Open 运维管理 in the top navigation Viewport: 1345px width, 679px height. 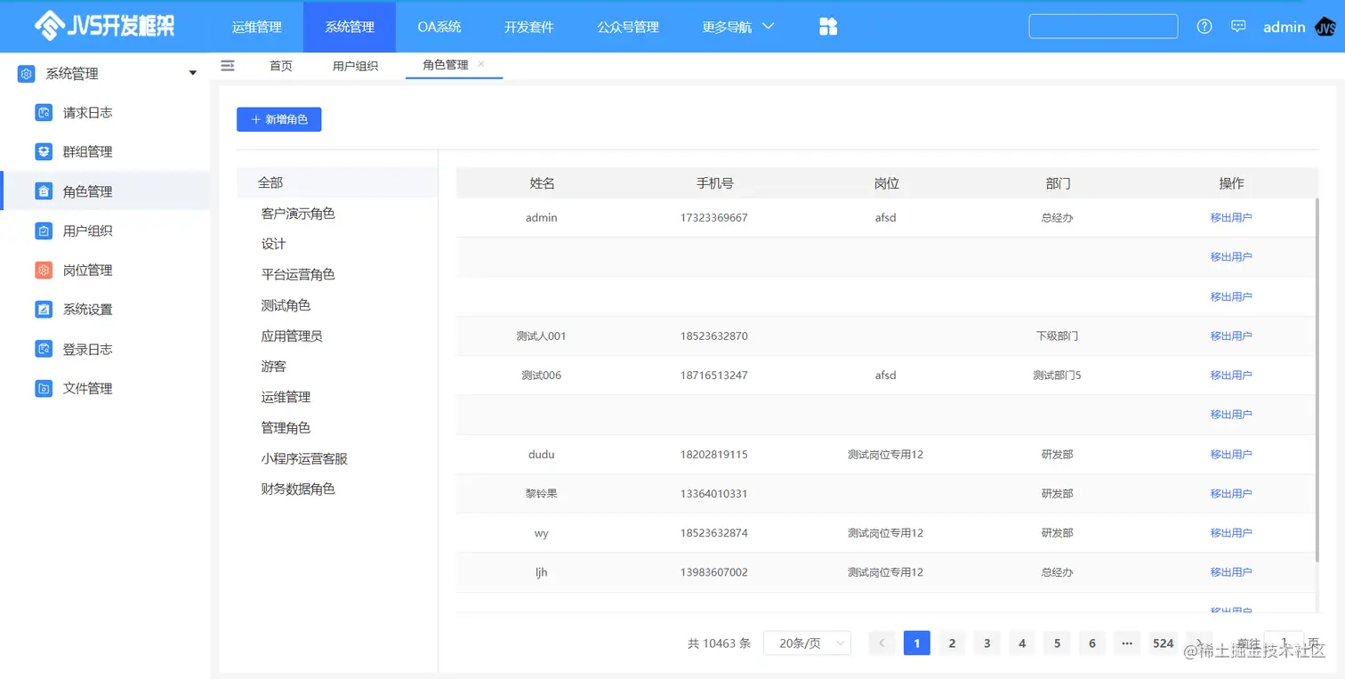click(257, 27)
